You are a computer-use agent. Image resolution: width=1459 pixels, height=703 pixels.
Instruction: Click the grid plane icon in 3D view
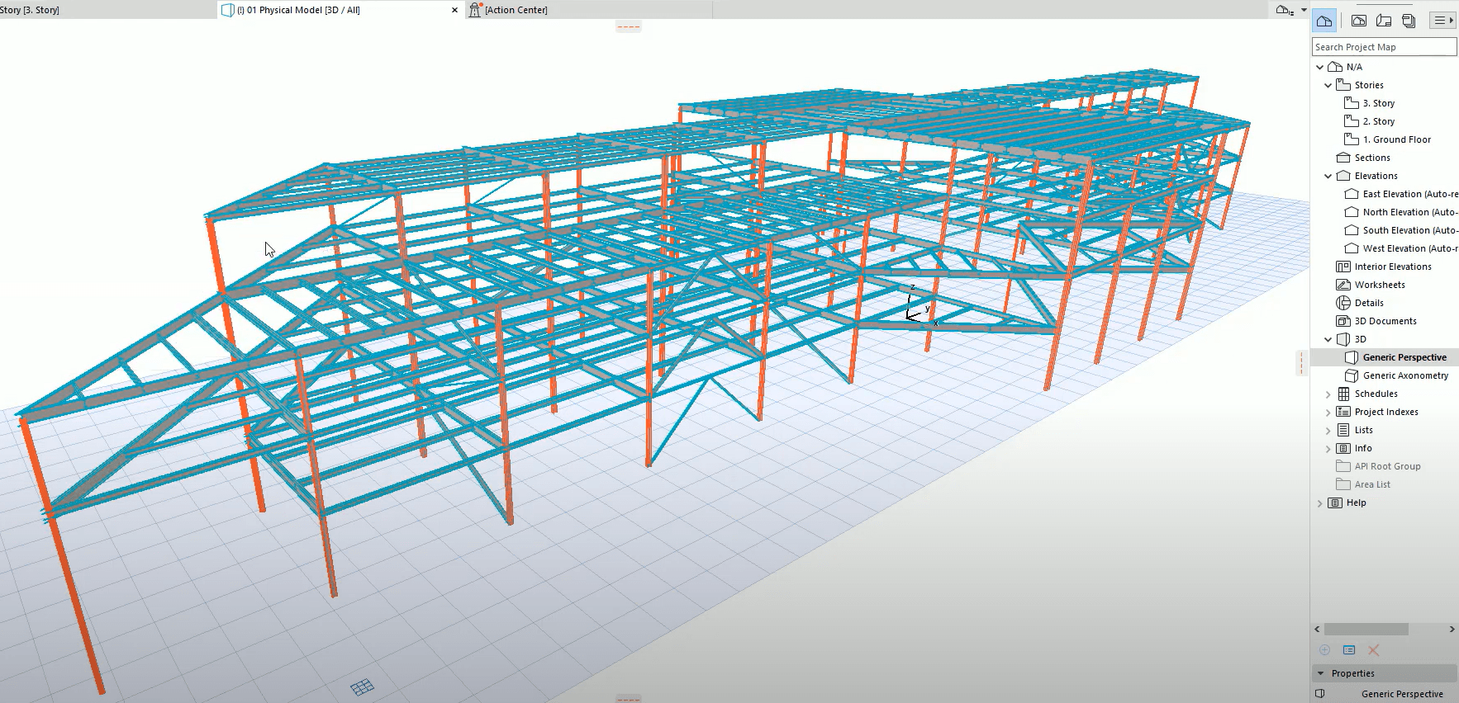(362, 686)
